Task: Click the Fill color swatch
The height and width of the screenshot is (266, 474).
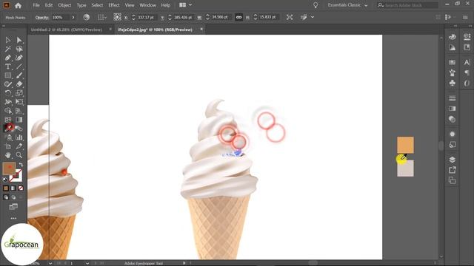Action: [x=9, y=168]
